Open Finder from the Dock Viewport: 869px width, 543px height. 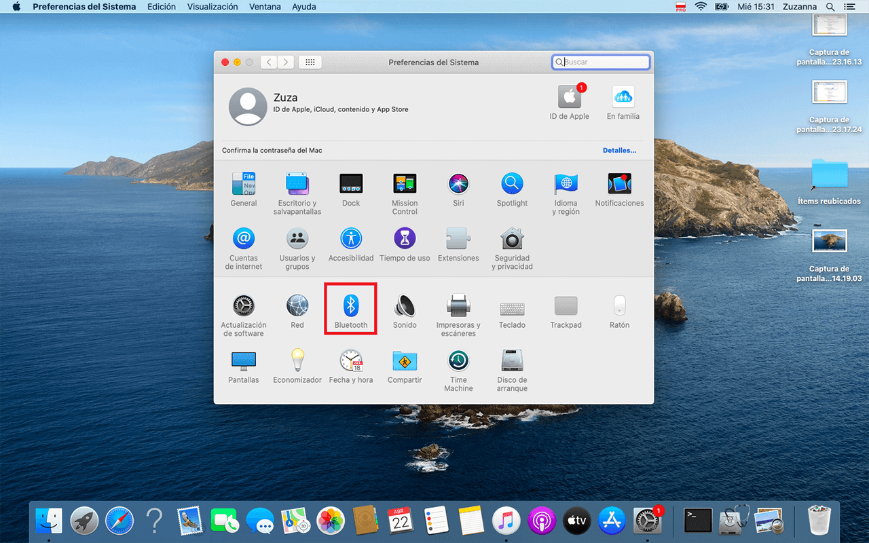pyautogui.click(x=49, y=521)
